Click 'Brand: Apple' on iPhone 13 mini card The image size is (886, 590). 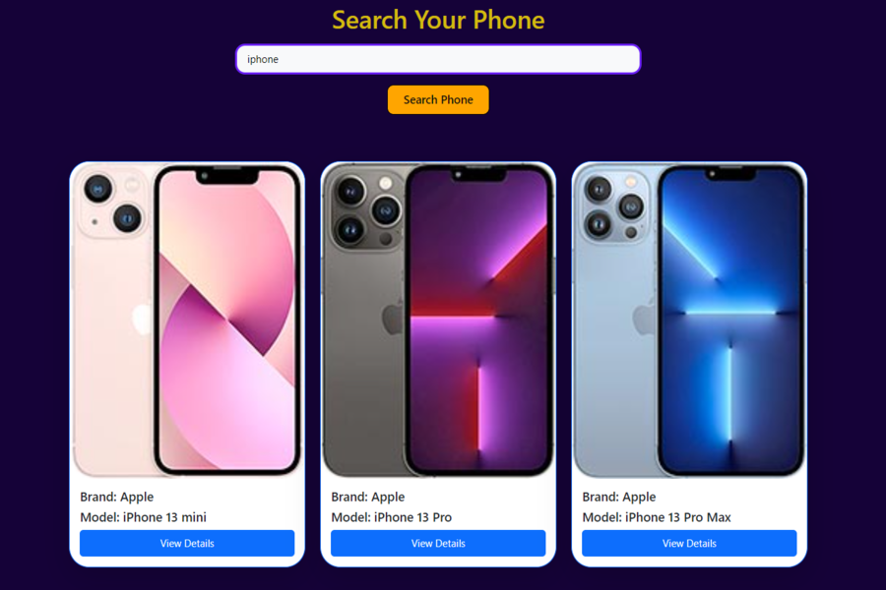pyautogui.click(x=116, y=497)
